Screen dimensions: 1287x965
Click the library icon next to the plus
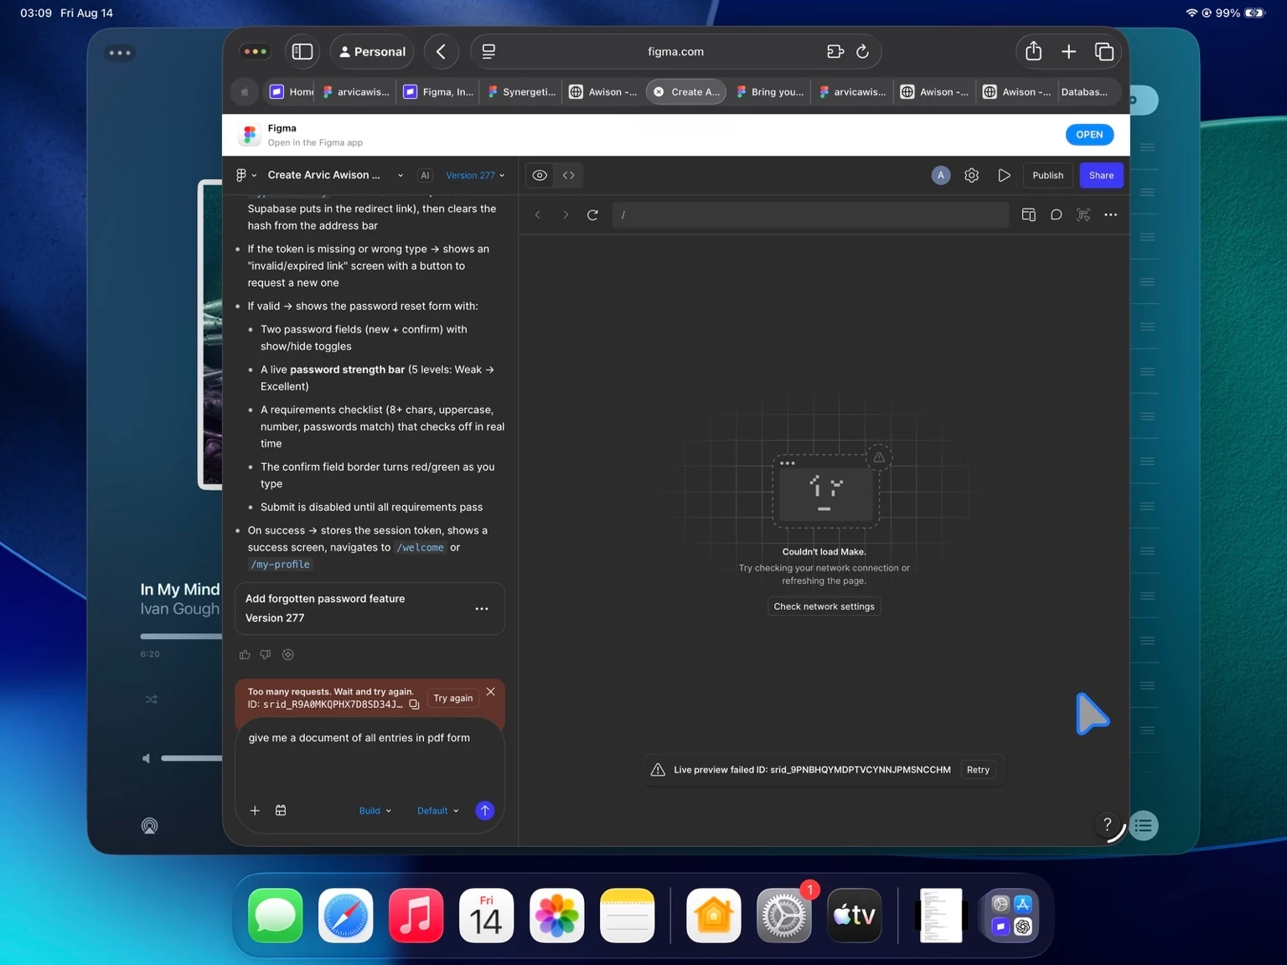[281, 811]
